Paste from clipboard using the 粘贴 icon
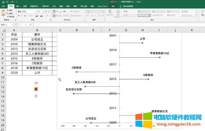Screen dimensions: 205x131 (3, 12)
